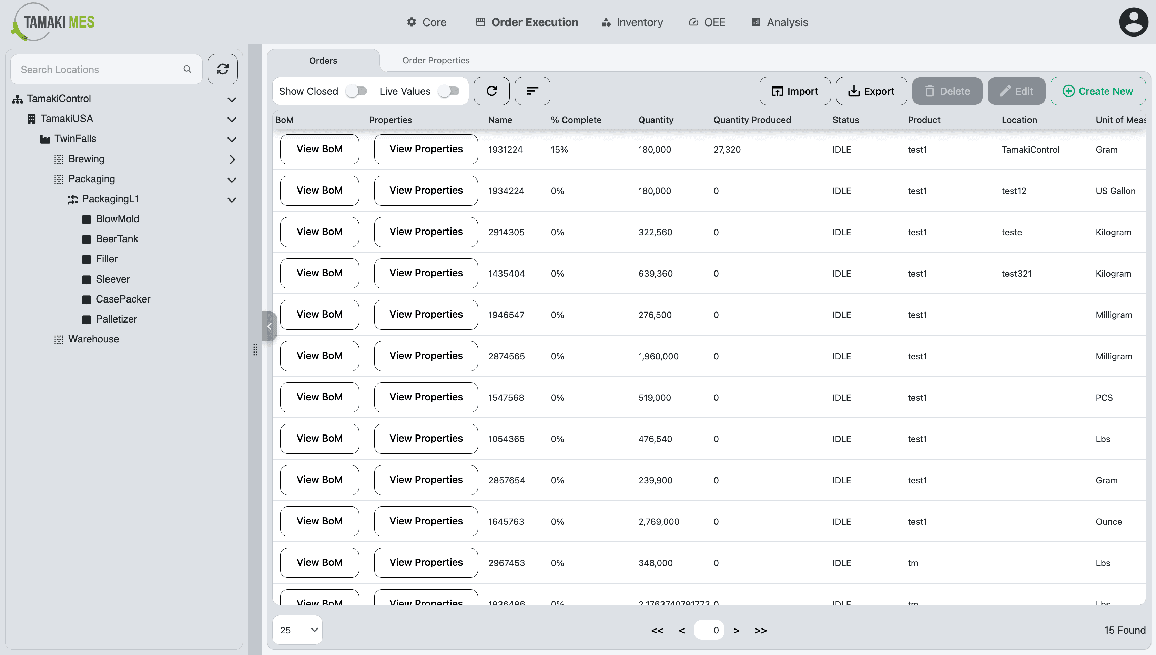Viewport: 1156px width, 655px height.
Task: Select the Palletizer machine node
Action: (x=116, y=319)
